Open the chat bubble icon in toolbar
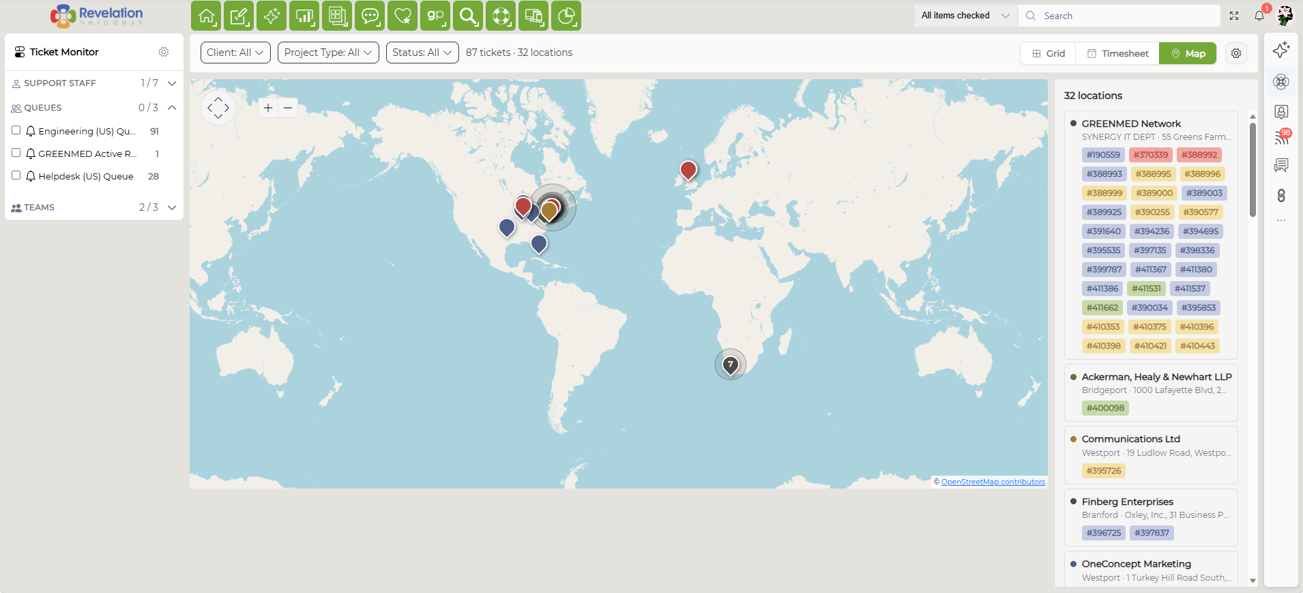 click(370, 16)
